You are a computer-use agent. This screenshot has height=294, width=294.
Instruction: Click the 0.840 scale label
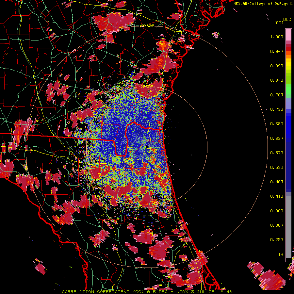(x=277, y=80)
